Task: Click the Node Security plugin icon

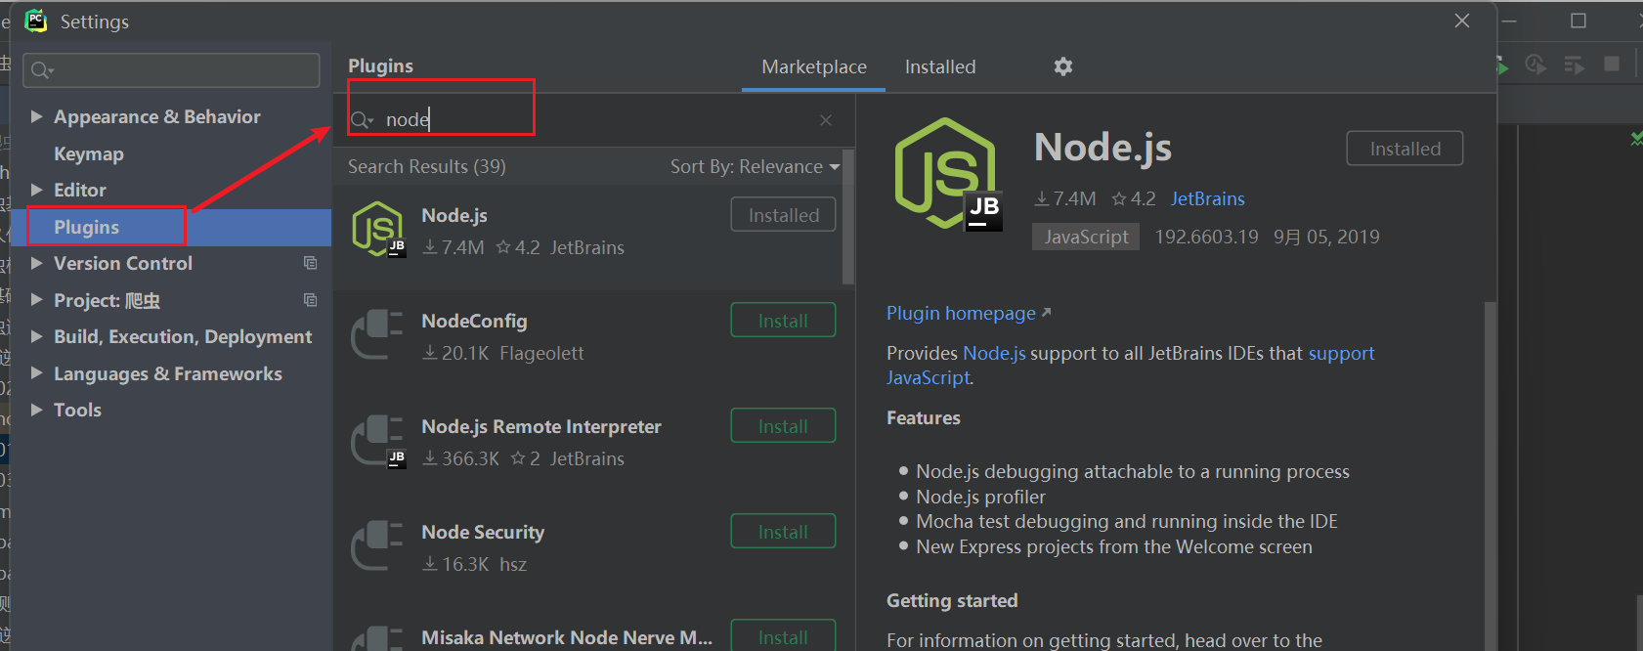Action: 378,546
